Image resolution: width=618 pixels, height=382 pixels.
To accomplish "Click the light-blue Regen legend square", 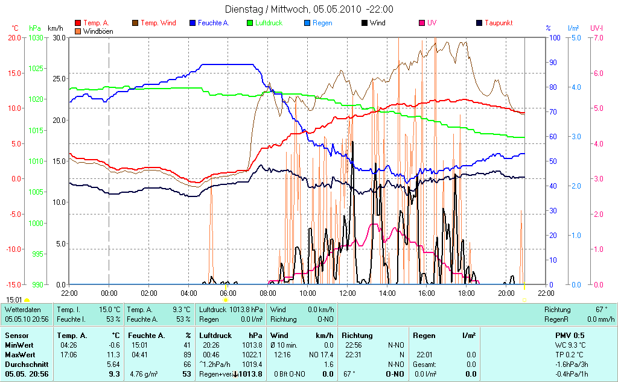I will (308, 23).
